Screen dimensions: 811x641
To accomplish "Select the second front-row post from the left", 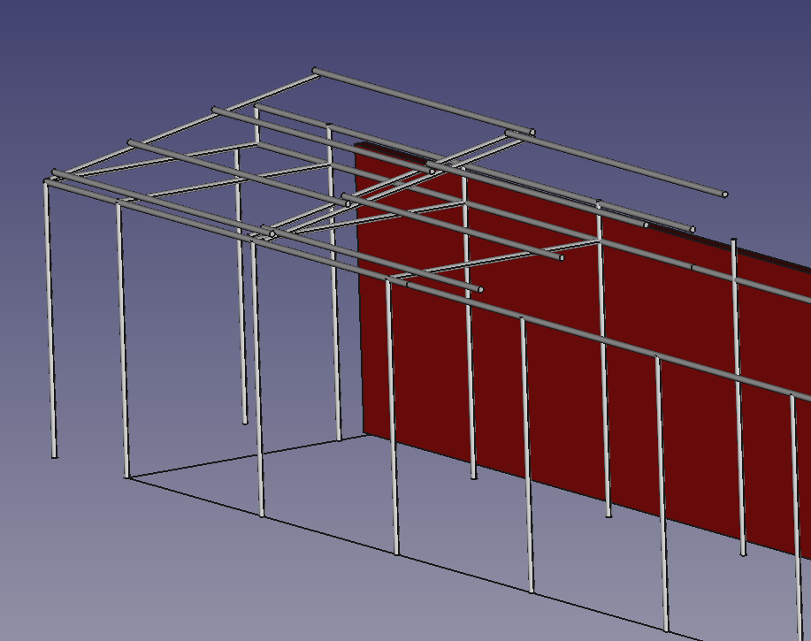I will pyautogui.click(x=124, y=354).
